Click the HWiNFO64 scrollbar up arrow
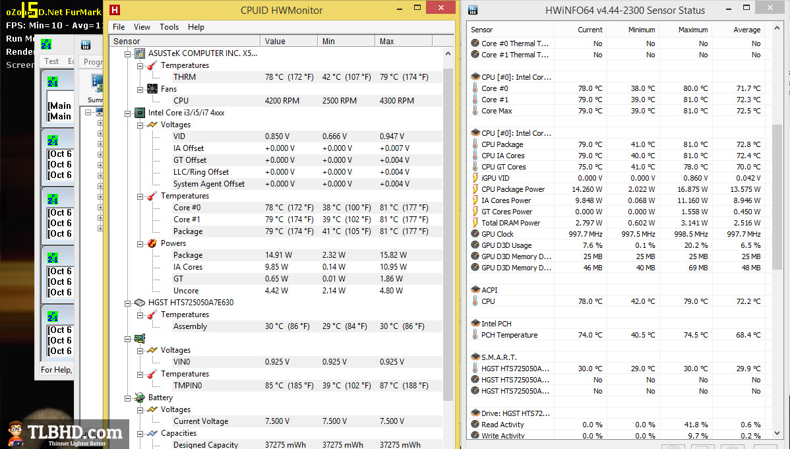The image size is (790, 449). tap(777, 30)
